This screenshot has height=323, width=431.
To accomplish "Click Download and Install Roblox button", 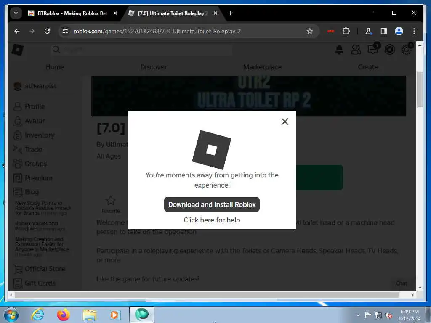I will 212,204.
